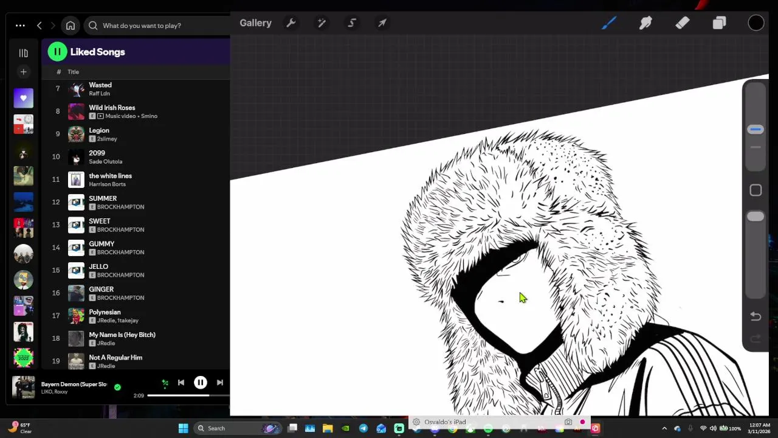
Task: Open the mirroring settings gear beside Osvaldo's iPad
Action: point(416,422)
